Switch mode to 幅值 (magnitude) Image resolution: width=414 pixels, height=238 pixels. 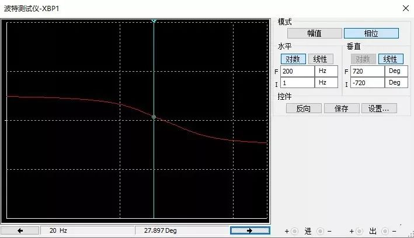pos(315,33)
